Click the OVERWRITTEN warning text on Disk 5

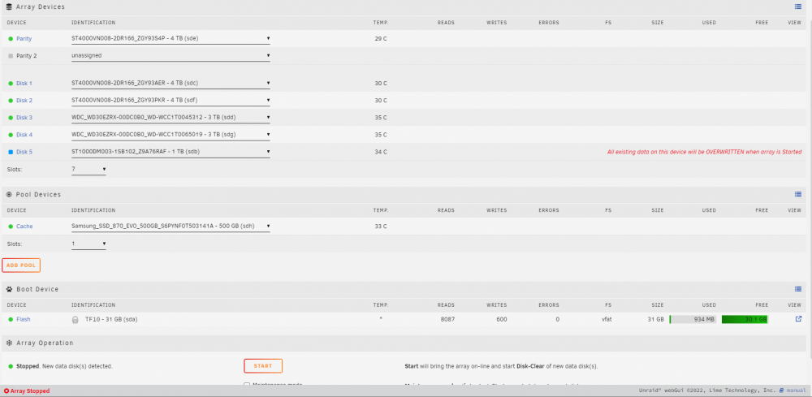pos(704,152)
